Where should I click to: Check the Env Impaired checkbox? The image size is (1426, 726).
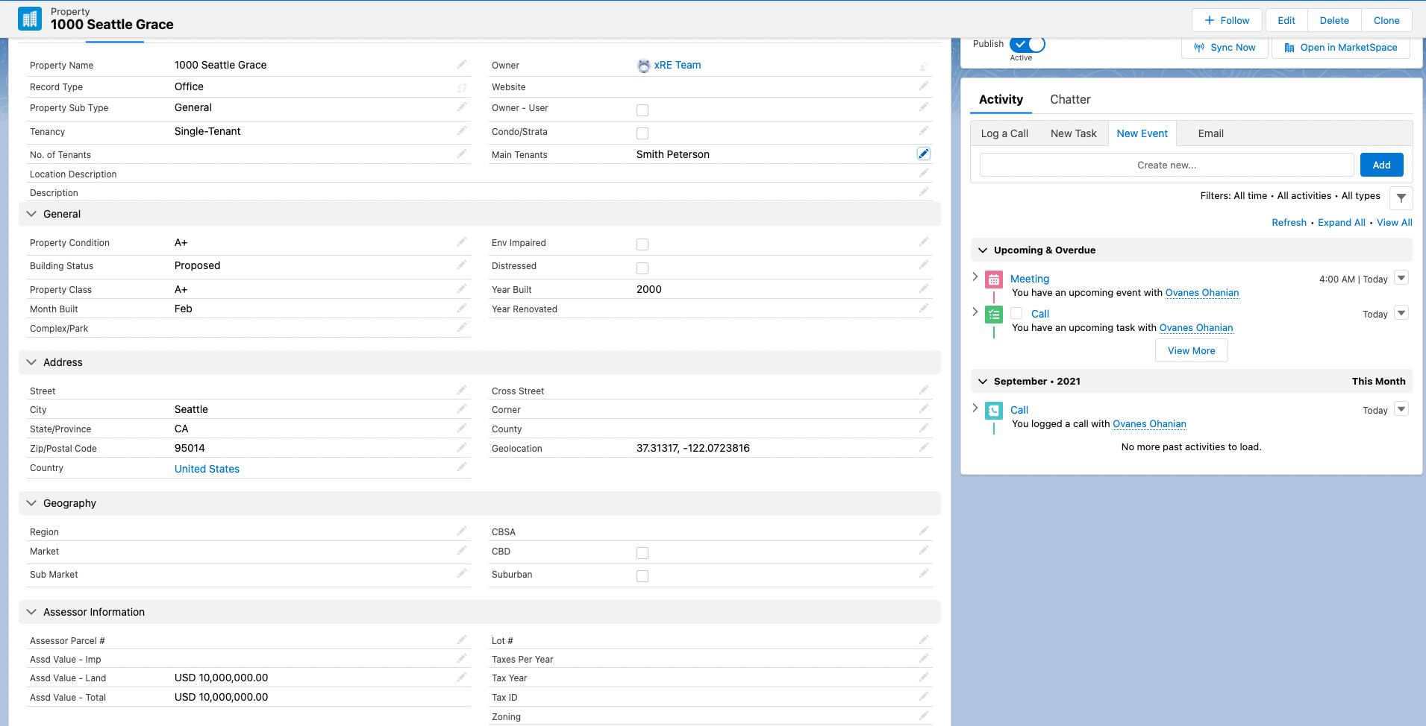click(642, 244)
